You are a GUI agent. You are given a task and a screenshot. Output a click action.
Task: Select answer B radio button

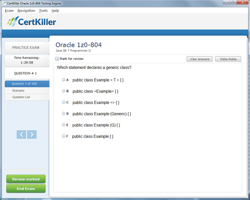(x=63, y=91)
